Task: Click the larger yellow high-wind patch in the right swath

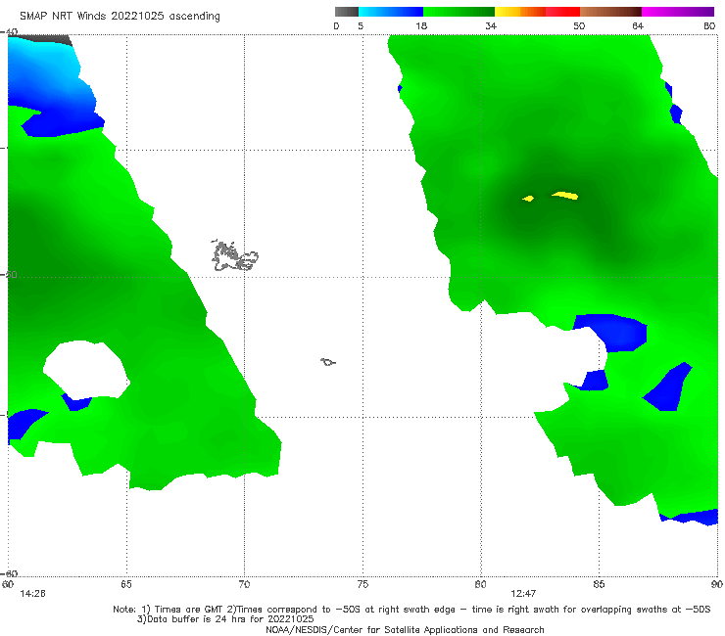Action: [x=565, y=196]
